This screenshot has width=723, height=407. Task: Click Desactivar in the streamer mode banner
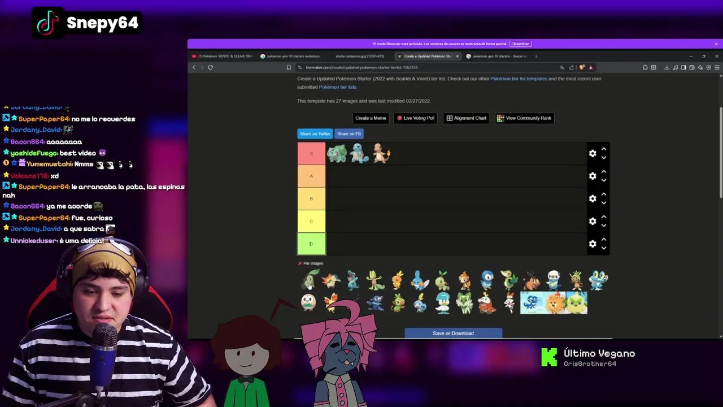[x=520, y=44]
